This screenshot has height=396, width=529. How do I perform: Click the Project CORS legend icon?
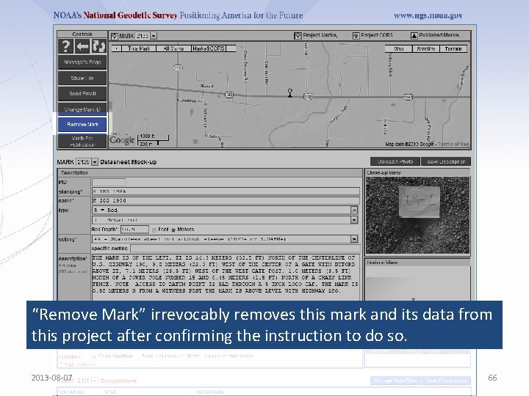(356, 36)
